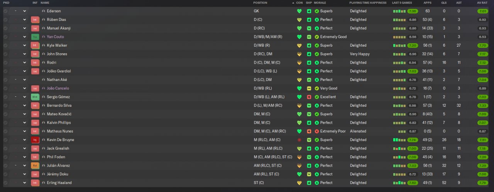Click Bernardo Silva's condition heart icon
The height and width of the screenshot is (192, 494).
coord(299,106)
